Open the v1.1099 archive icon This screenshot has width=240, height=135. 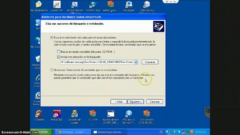[x=93, y=115]
